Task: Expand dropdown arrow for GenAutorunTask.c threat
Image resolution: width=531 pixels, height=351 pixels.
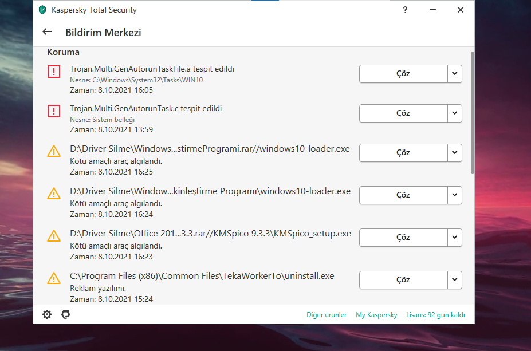Action: [x=454, y=113]
